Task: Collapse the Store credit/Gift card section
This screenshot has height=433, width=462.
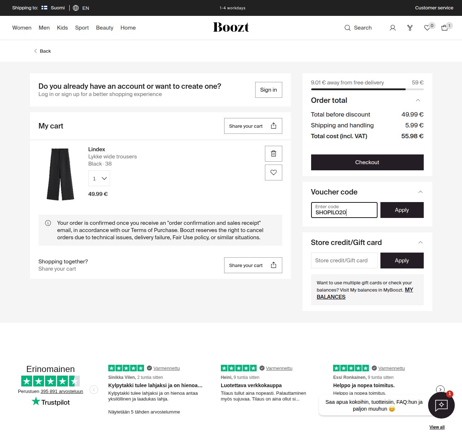Action: [420, 242]
